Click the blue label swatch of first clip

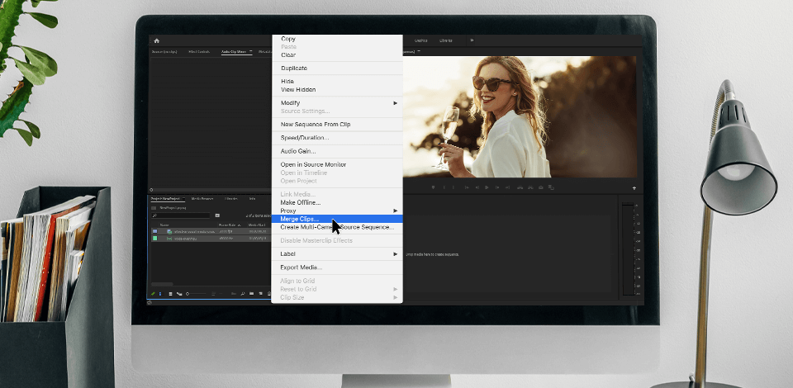tap(154, 231)
